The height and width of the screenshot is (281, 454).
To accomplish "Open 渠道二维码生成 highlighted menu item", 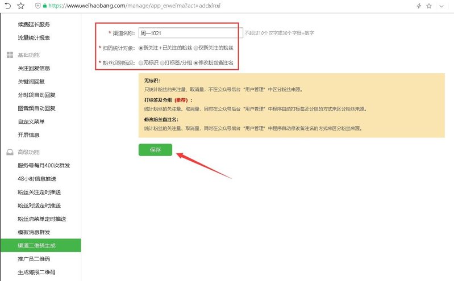I will pos(40,245).
